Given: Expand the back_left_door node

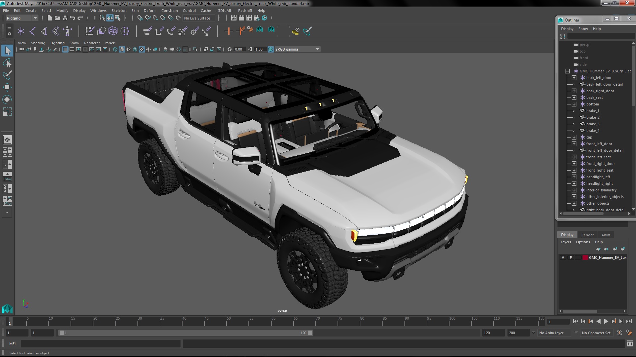Looking at the screenshot, I should click(x=574, y=78).
